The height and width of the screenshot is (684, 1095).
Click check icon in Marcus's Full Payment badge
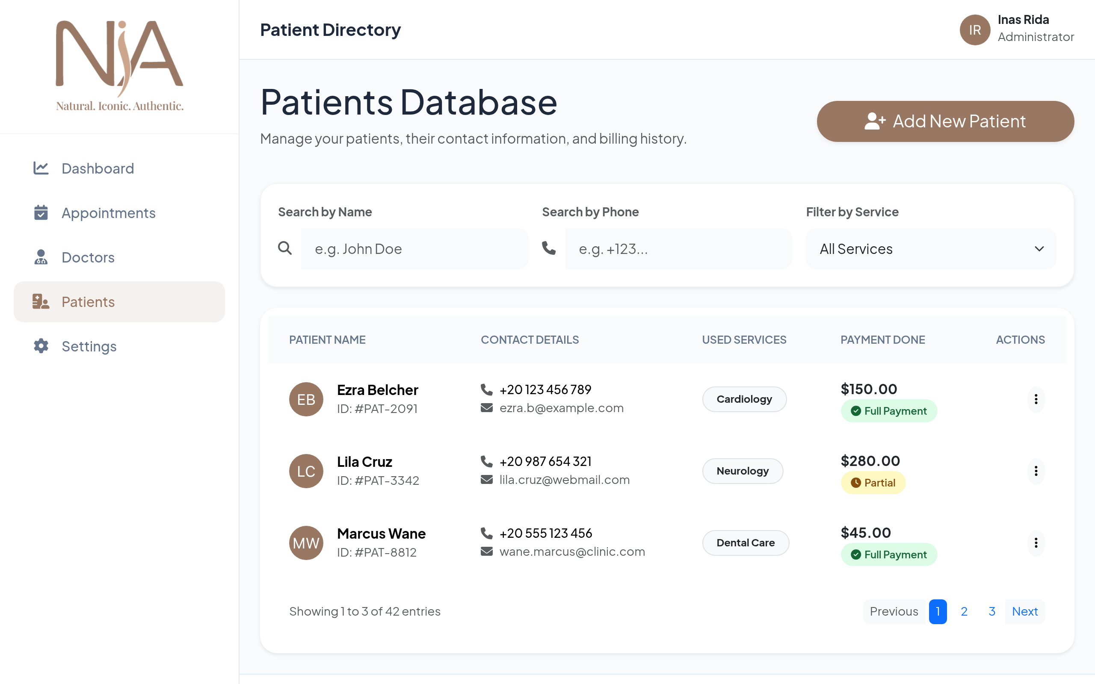[855, 554]
